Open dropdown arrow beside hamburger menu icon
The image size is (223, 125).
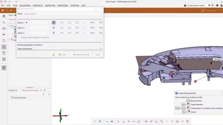pos(7,10)
